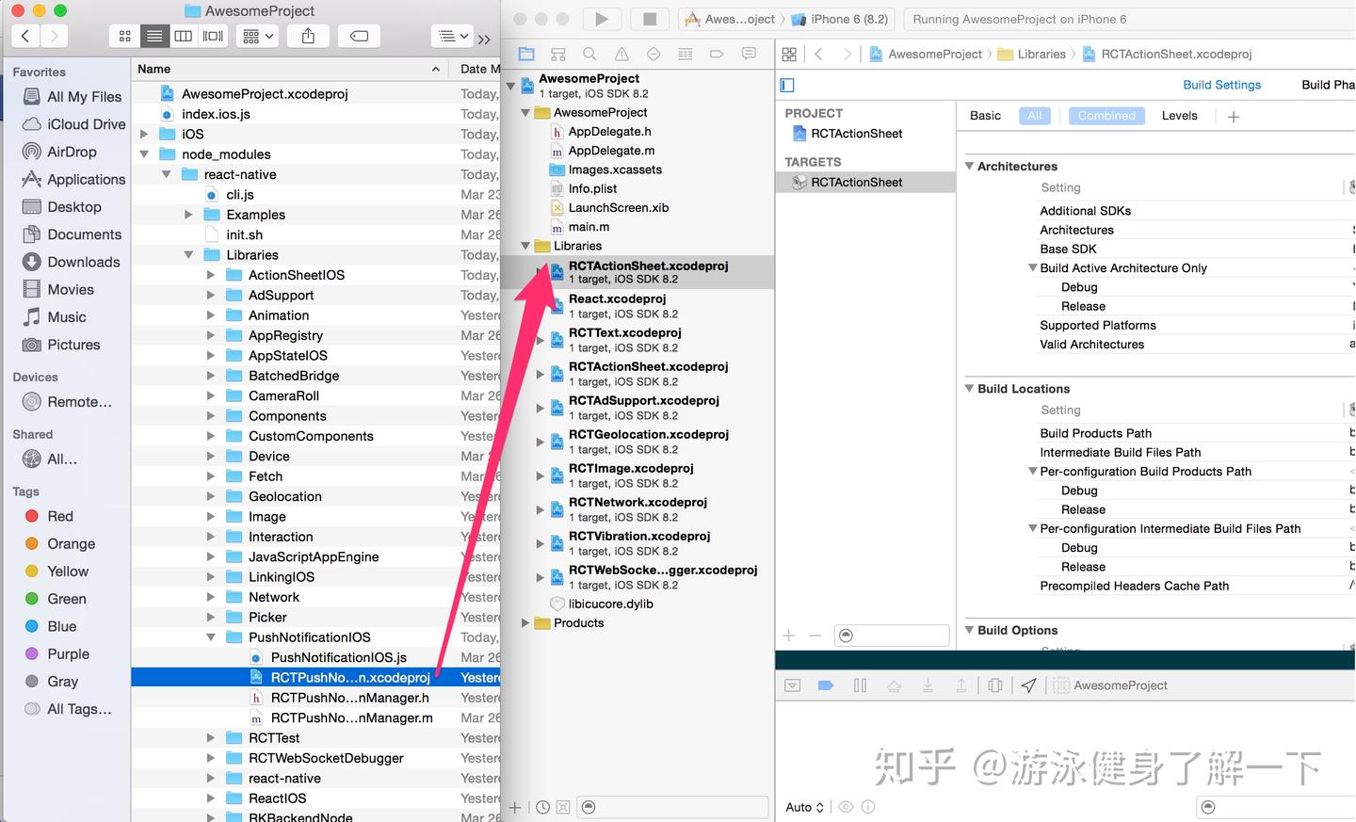Image resolution: width=1356 pixels, height=822 pixels.
Task: Collapse the Architectures build settings section
Action: (971, 166)
